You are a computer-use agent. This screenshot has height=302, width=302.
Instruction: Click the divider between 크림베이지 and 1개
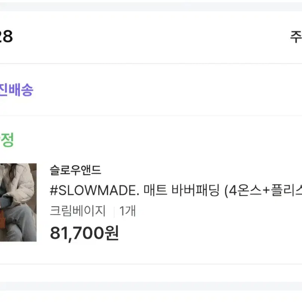(114, 211)
